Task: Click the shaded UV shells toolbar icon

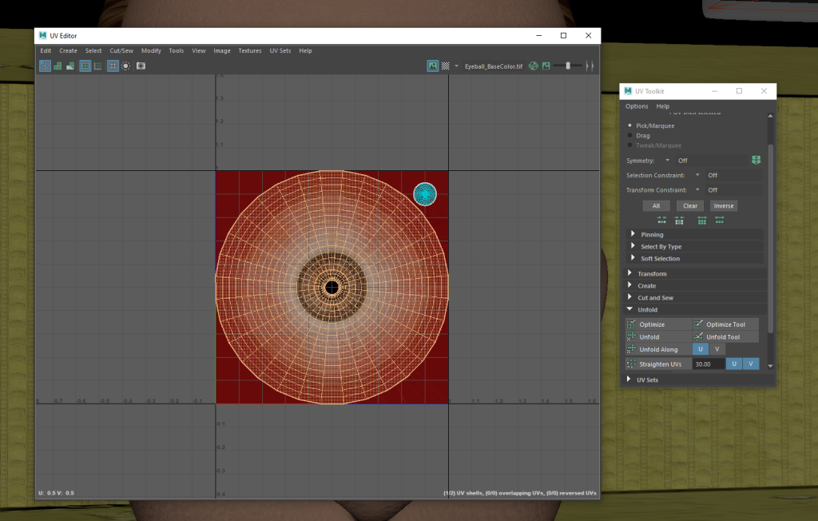Action: coord(58,66)
